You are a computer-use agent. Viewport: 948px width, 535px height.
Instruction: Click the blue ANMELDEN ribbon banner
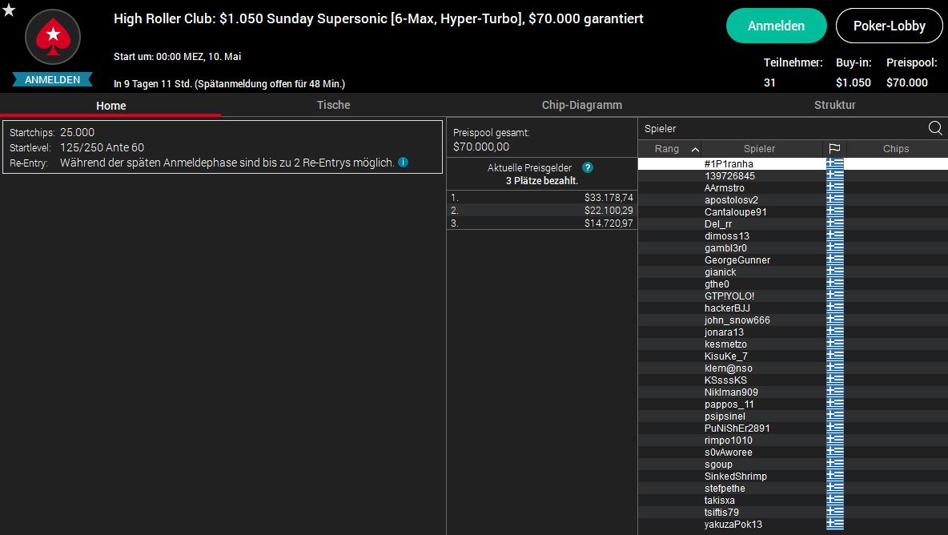(x=53, y=80)
